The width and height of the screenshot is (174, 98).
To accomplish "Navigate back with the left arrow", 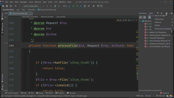I will [16, 6].
